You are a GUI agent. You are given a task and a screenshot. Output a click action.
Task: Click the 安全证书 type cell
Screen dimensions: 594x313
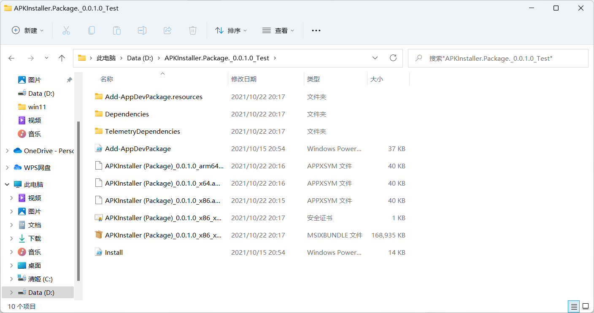click(x=320, y=218)
